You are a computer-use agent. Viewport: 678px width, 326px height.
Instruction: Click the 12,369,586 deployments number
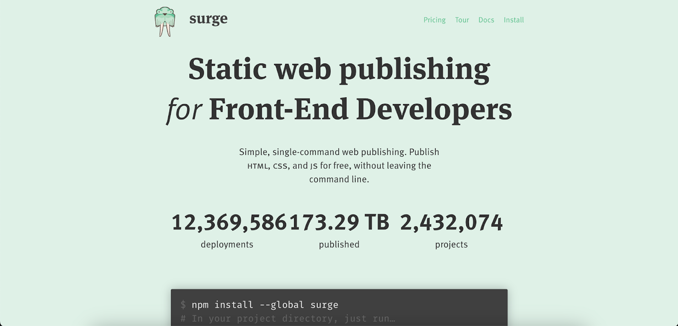pyautogui.click(x=229, y=222)
